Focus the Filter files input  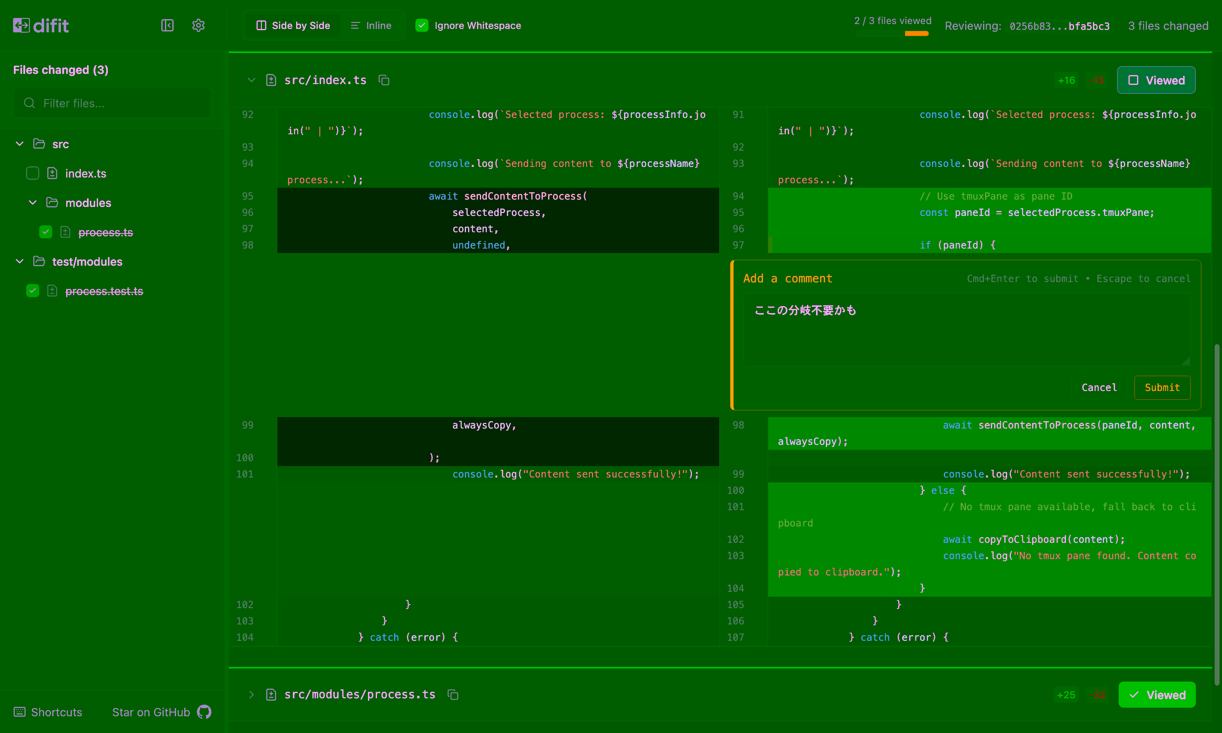click(112, 103)
